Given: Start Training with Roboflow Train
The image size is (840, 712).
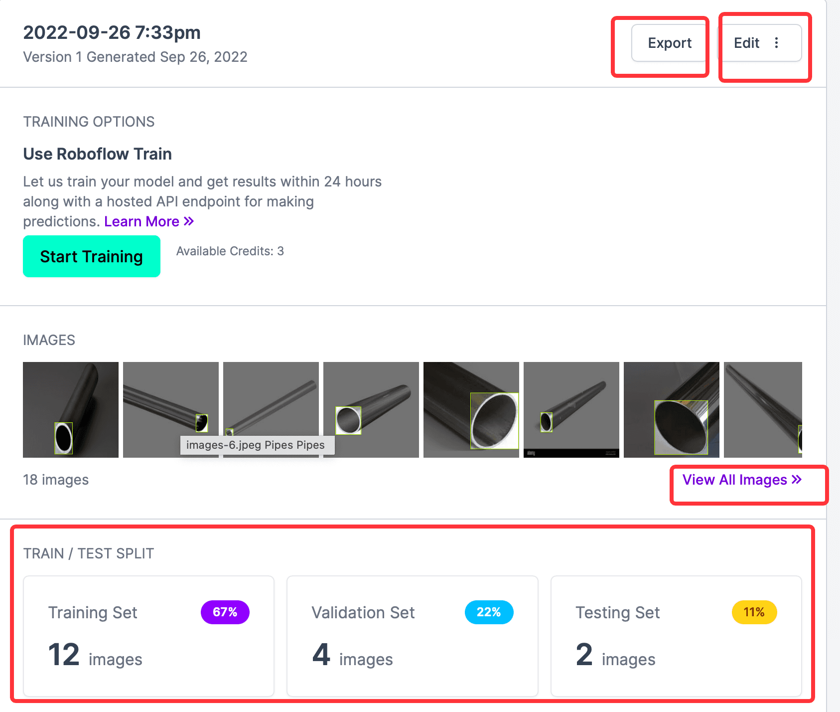Looking at the screenshot, I should [92, 256].
